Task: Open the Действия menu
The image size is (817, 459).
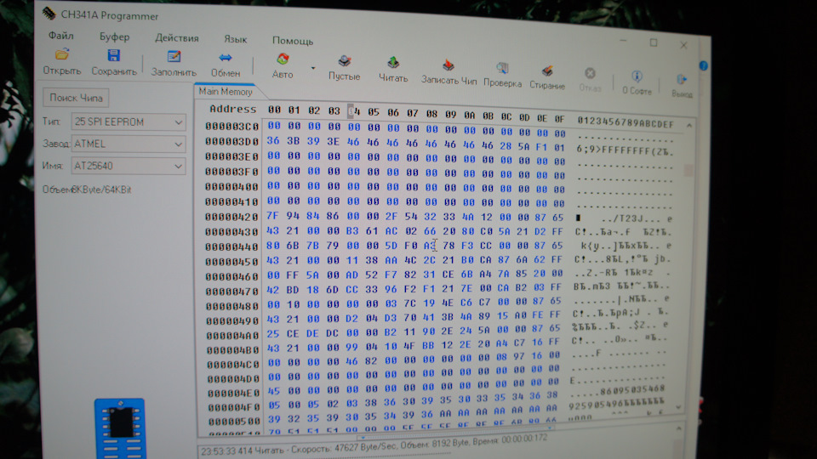Action: pyautogui.click(x=177, y=38)
